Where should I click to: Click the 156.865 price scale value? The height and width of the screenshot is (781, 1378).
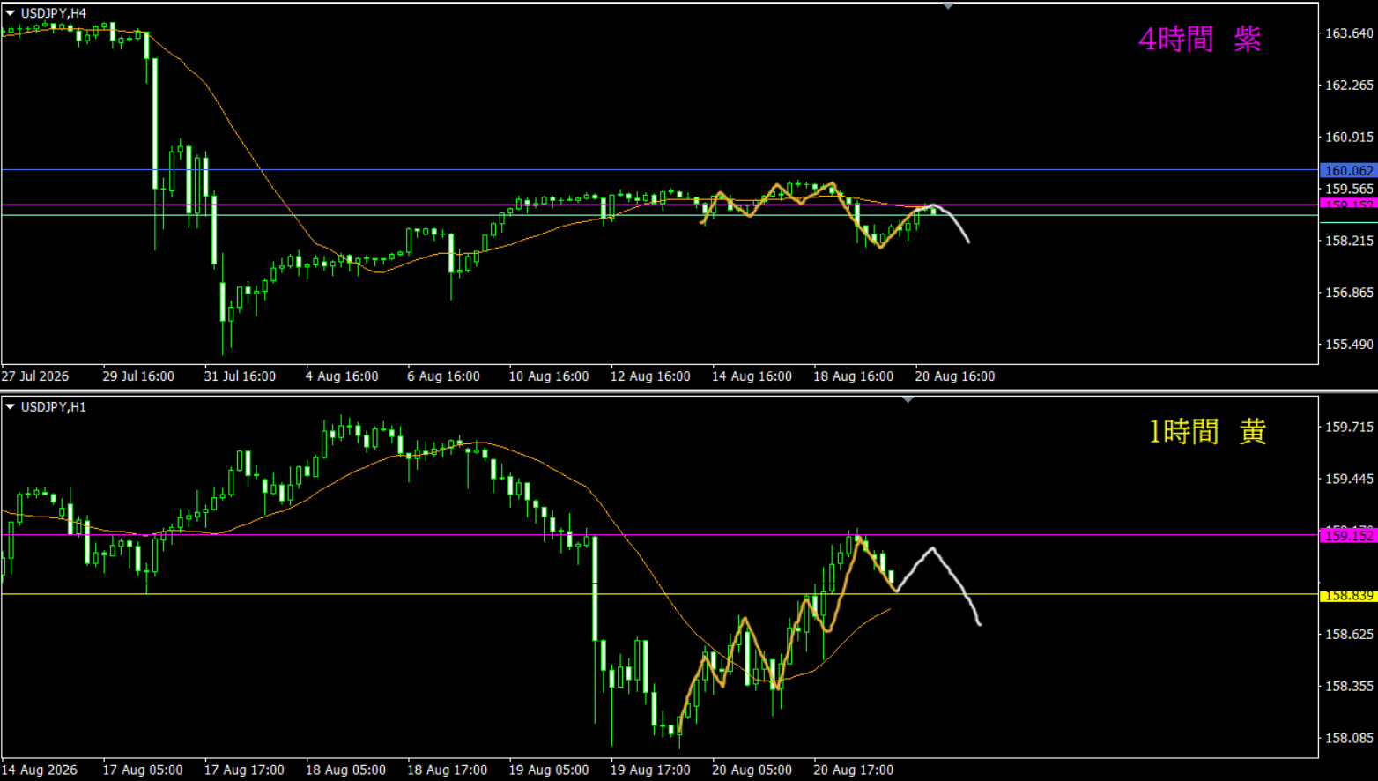coord(1349,293)
